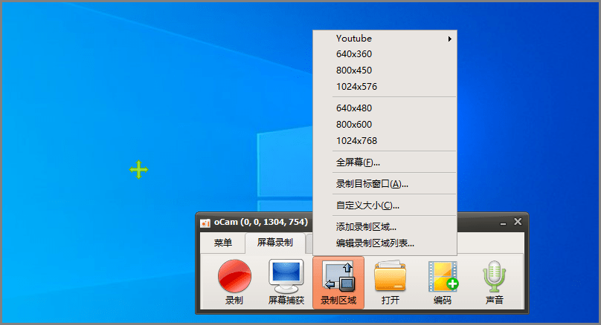The image size is (601, 325).
Task: Pick 640x480 from the menu
Action: tap(385, 108)
